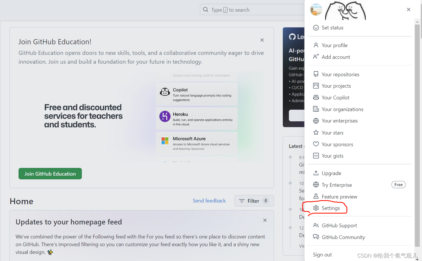Open the Filter dropdown

[x=253, y=200]
